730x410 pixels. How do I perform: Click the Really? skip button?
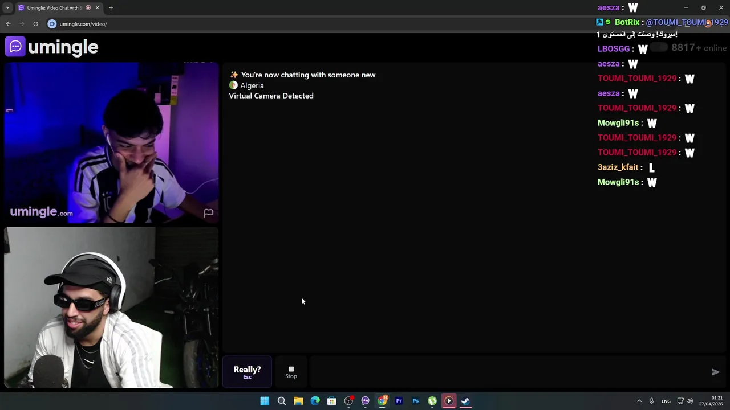(247, 372)
